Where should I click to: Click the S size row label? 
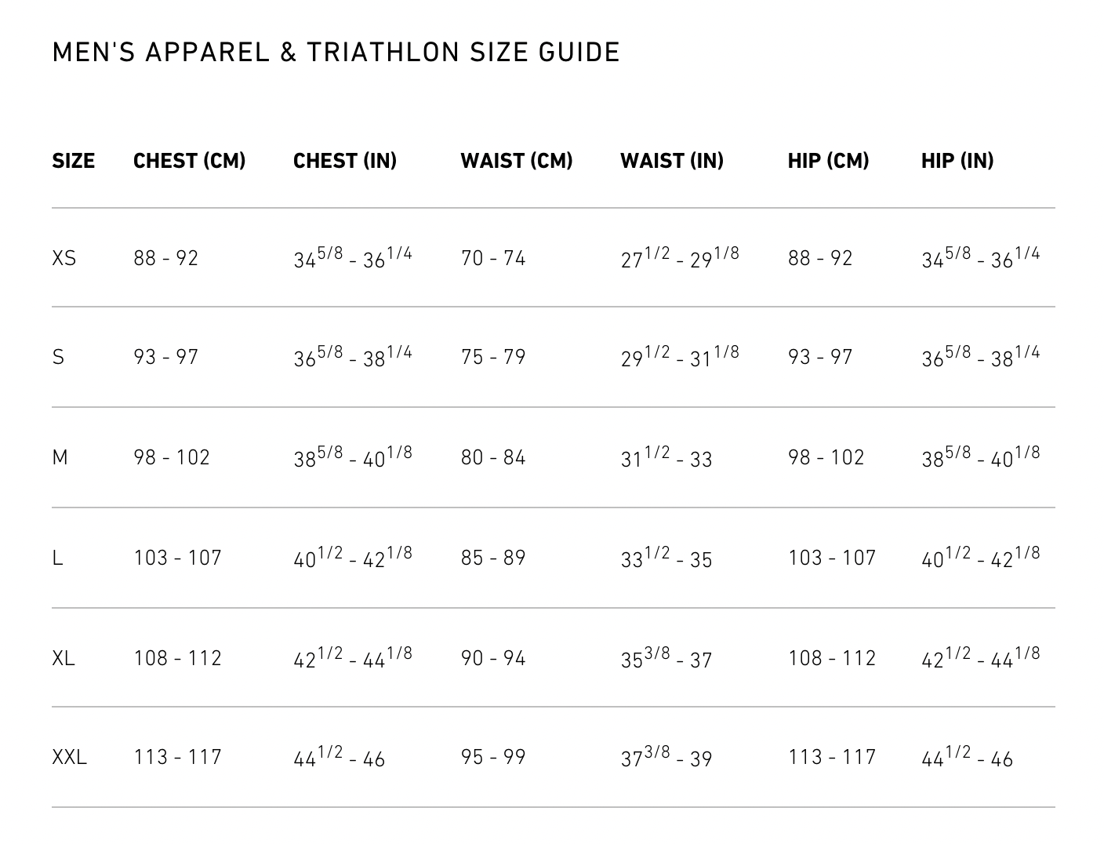pos(58,358)
